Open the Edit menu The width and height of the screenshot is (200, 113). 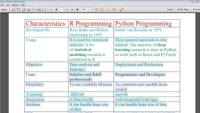[2, 5]
